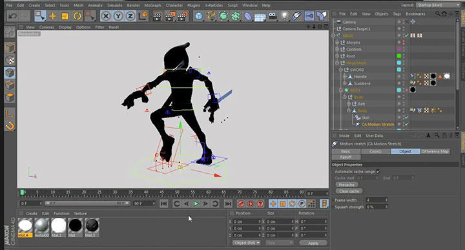Open Render Settings icon
Screen dimensions: 465x250
[x=182, y=16]
